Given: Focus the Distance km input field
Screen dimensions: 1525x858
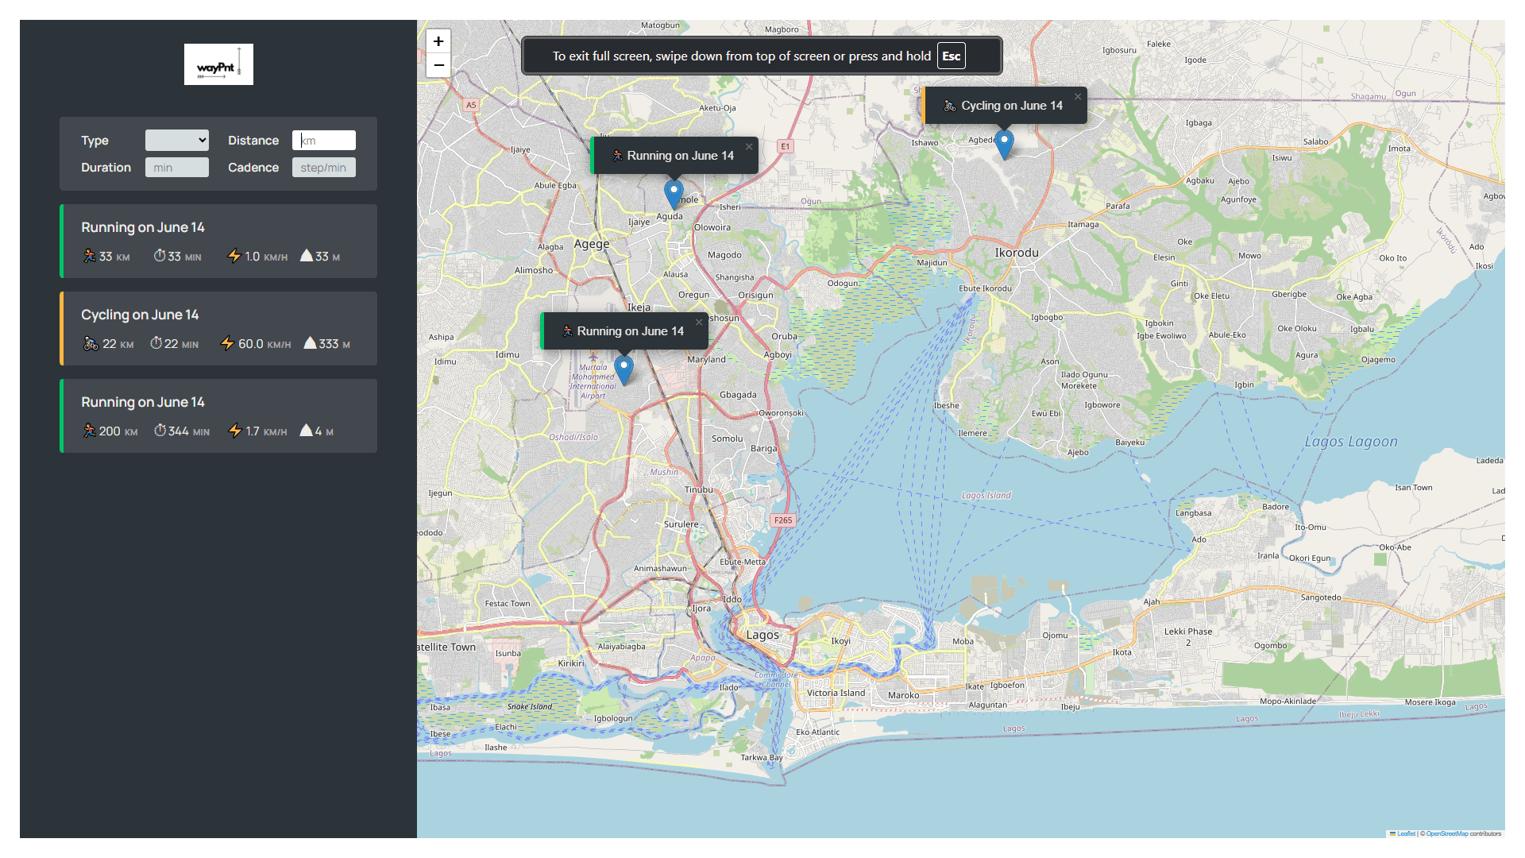Looking at the screenshot, I should 323,141.
